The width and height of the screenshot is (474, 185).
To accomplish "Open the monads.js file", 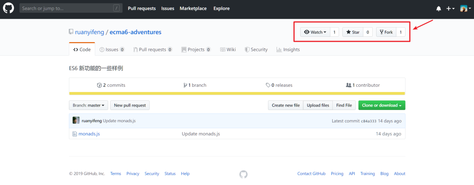I will point(89,134).
